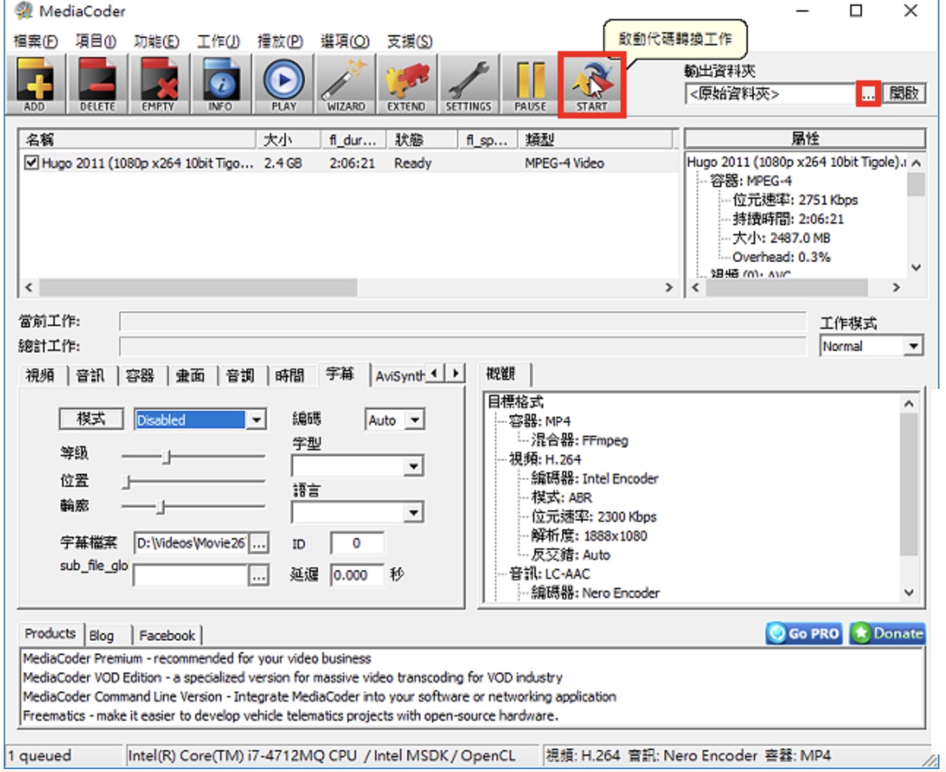Browse output folder with the ... button
This screenshot has height=772, width=946.
(x=868, y=94)
